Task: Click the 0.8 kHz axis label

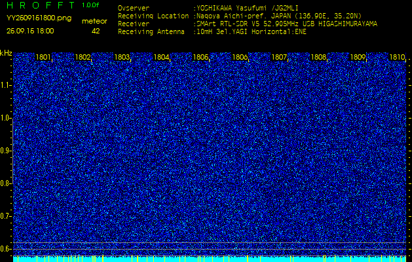Action: 6,183
